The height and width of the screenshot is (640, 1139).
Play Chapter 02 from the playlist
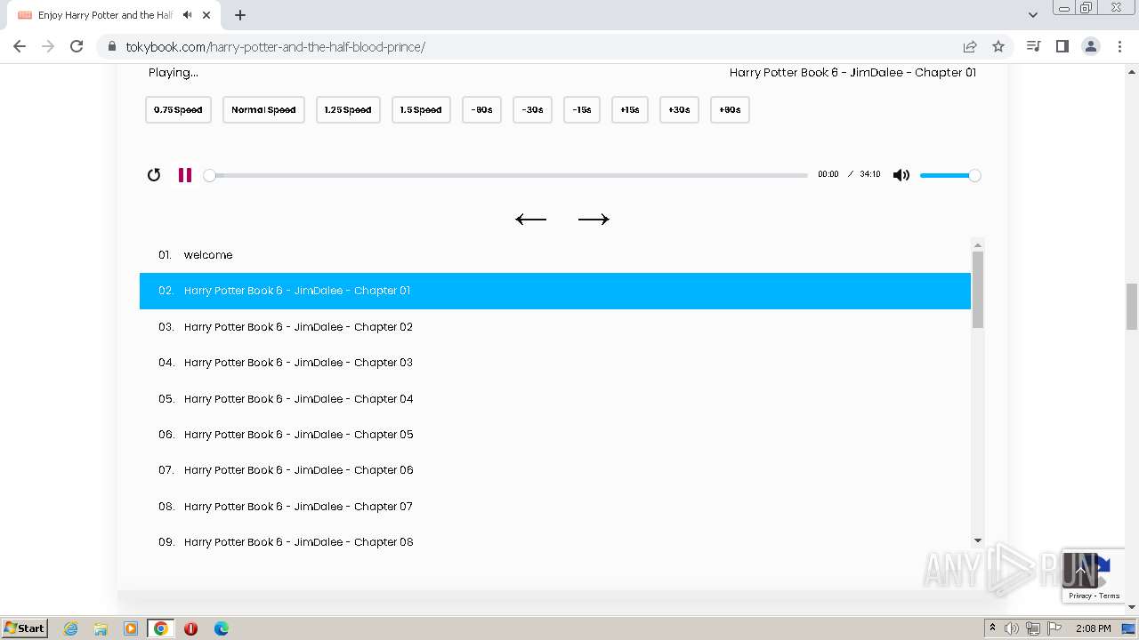coord(555,327)
